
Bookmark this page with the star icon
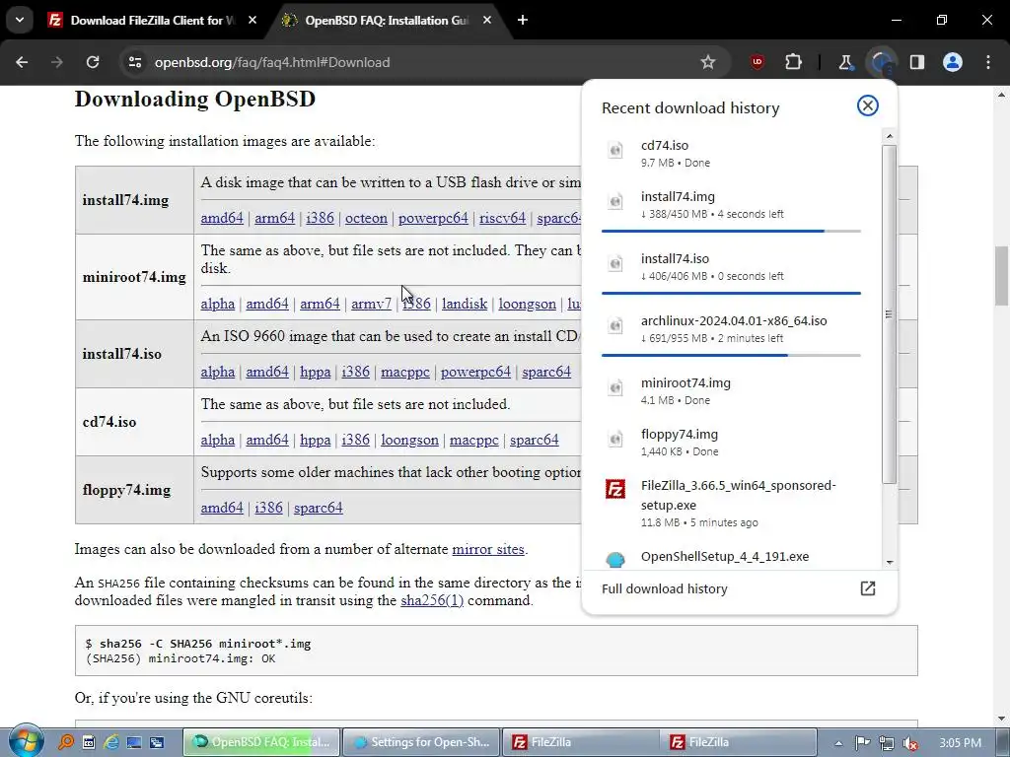708,62
